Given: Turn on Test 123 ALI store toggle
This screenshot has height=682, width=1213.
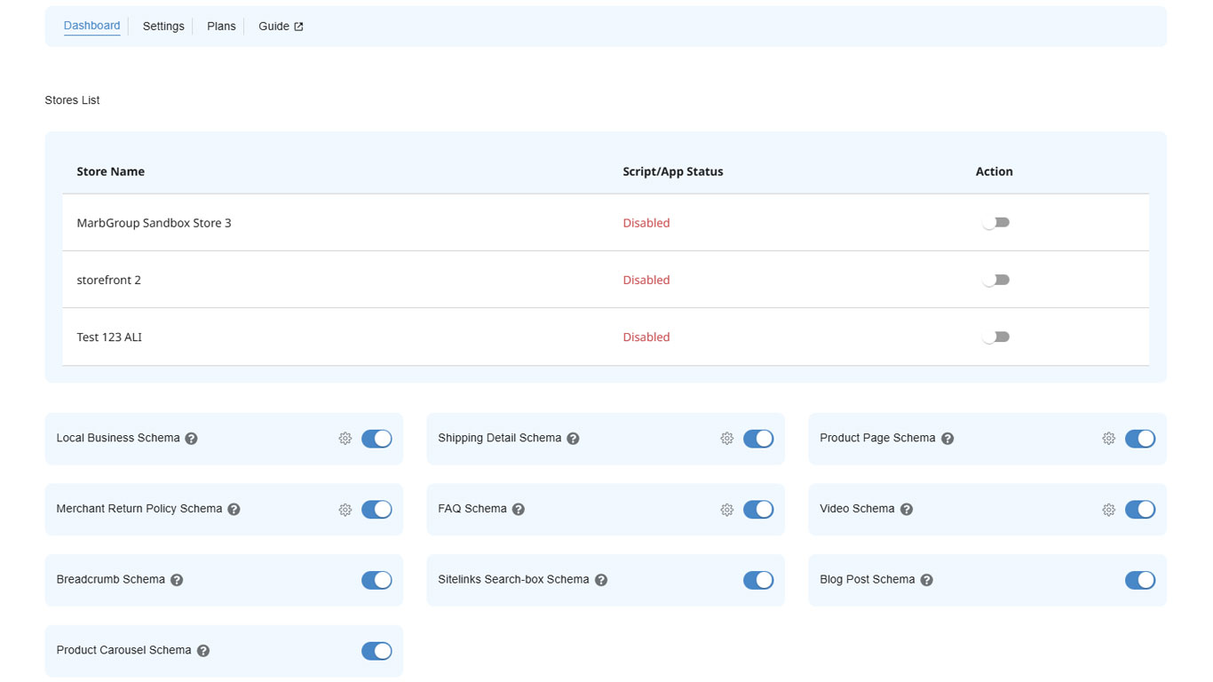Looking at the screenshot, I should (995, 337).
